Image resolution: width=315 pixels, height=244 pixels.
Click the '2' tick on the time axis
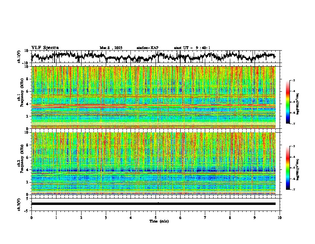click(81, 218)
